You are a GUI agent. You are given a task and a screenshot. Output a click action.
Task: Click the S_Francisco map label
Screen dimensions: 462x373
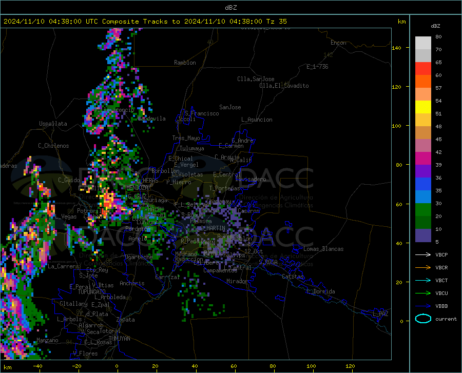pos(202,113)
